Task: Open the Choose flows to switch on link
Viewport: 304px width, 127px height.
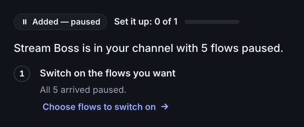Action: (x=105, y=107)
